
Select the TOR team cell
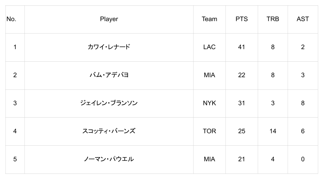tap(209, 131)
